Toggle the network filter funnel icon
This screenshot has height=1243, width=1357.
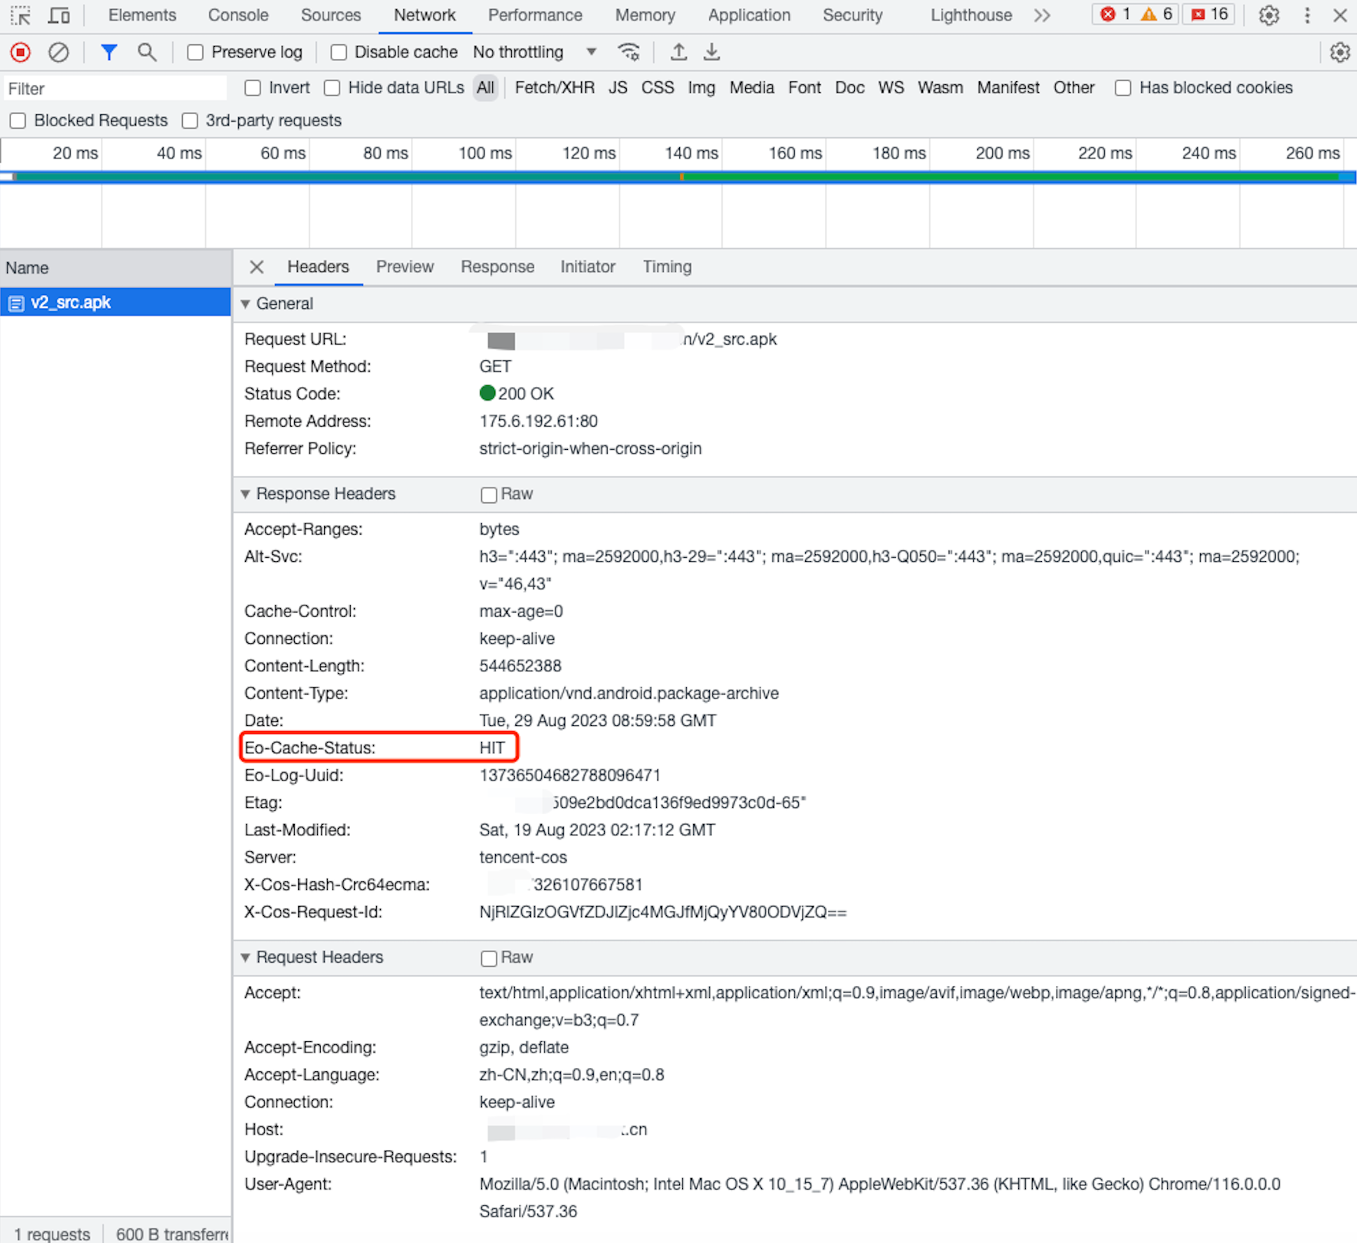pos(109,53)
